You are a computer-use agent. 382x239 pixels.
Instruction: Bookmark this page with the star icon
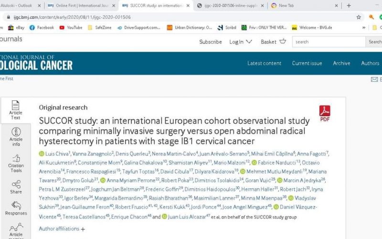(359, 17)
